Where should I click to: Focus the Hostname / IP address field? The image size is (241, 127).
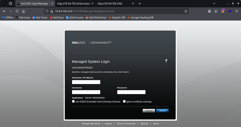pyautogui.click(x=86, y=82)
